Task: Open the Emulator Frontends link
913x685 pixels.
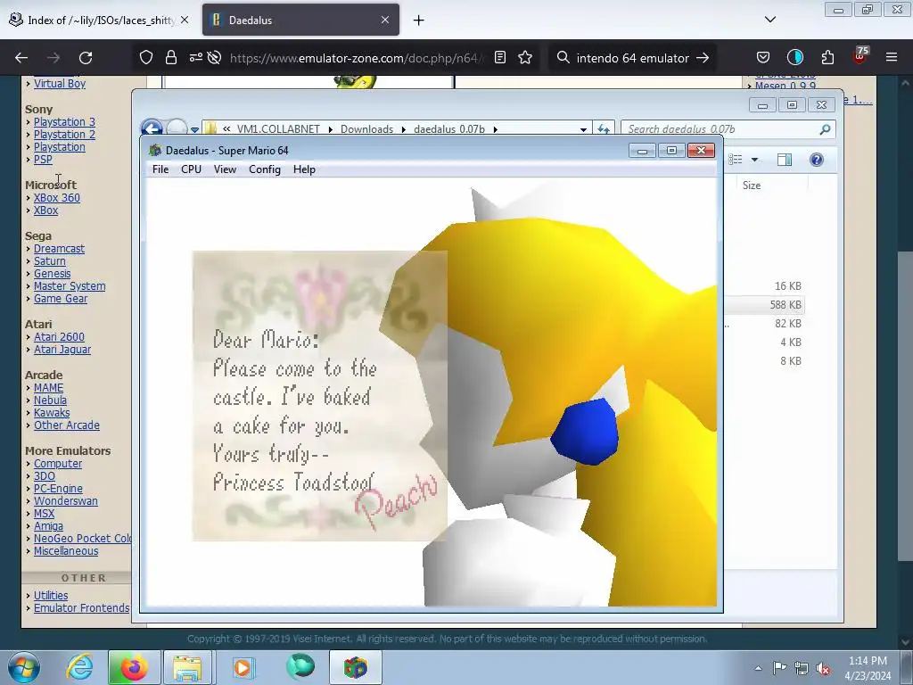Action: tap(81, 608)
